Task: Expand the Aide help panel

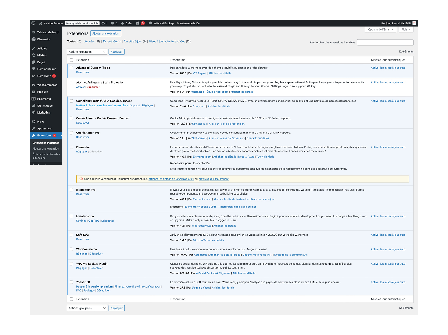Action: (406, 29)
